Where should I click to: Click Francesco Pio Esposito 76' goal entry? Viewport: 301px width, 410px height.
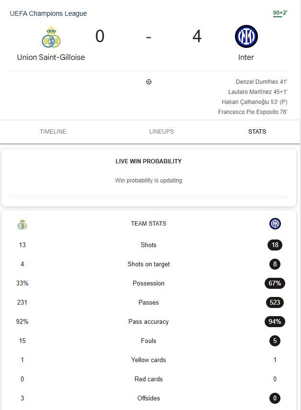(x=252, y=112)
